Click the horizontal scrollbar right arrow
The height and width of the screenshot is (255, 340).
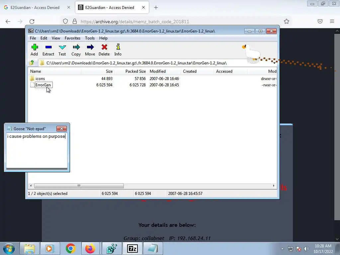point(274,186)
